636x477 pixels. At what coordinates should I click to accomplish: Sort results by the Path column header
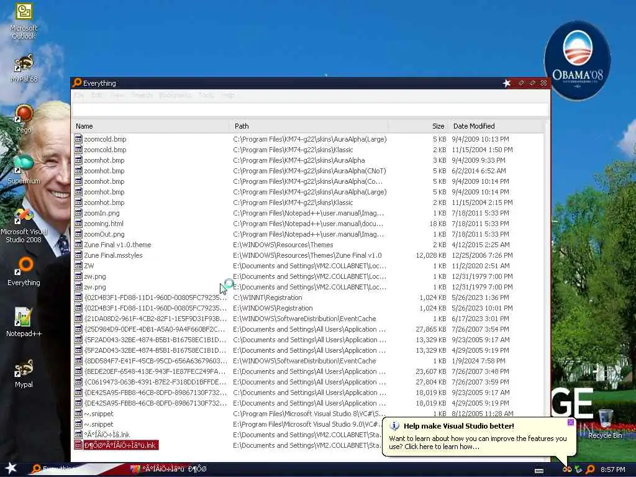[x=309, y=126]
